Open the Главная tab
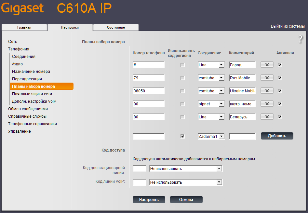The width and height of the screenshot is (308, 213). point(24,27)
